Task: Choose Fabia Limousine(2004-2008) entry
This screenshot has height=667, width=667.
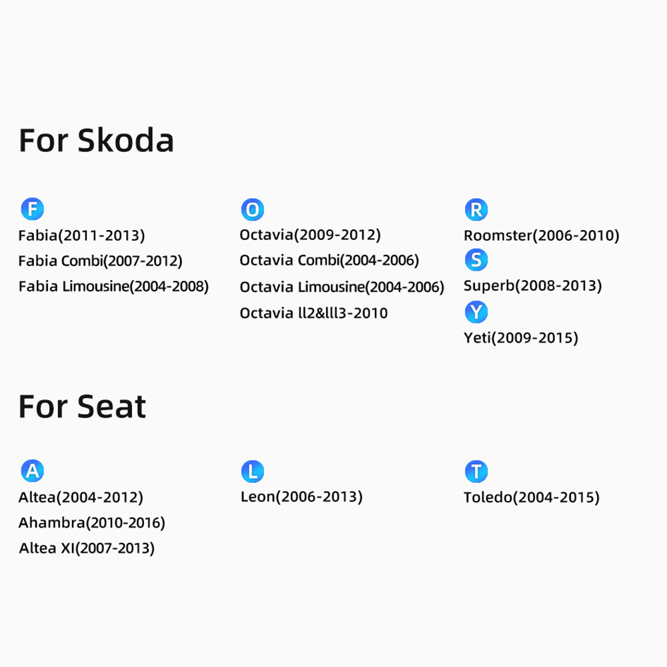Action: coord(113,287)
